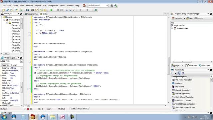The width and height of the screenshot is (213, 120).
Task: Click macro play triangle in status bar
Action: pyautogui.click(x=25, y=109)
